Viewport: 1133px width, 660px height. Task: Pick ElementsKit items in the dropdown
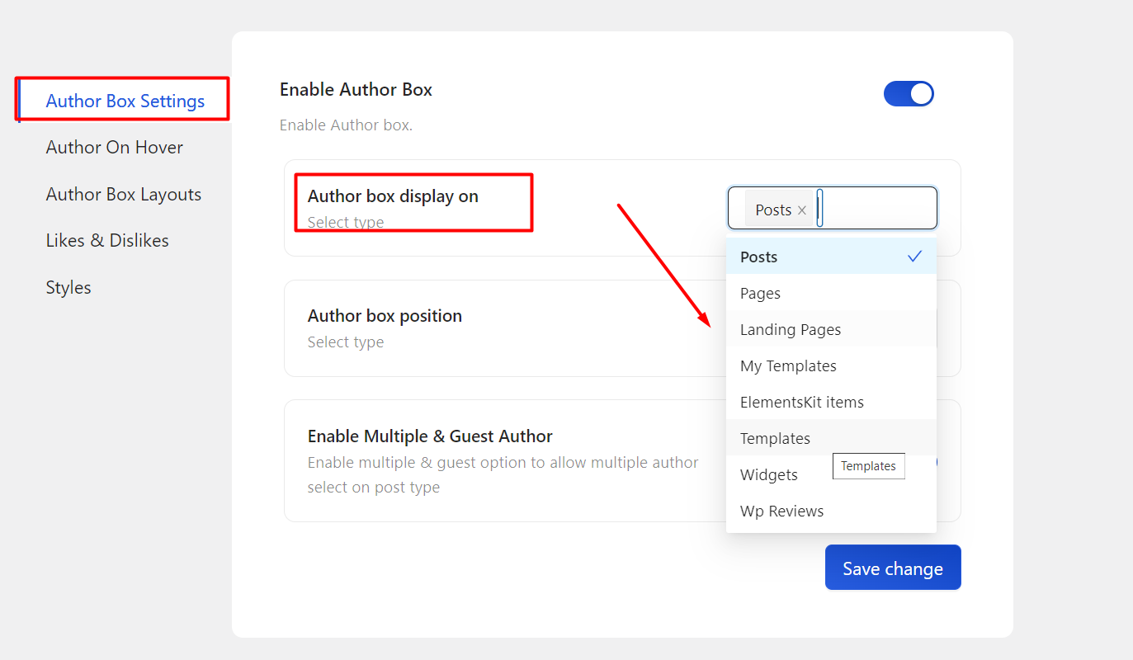coord(801,402)
